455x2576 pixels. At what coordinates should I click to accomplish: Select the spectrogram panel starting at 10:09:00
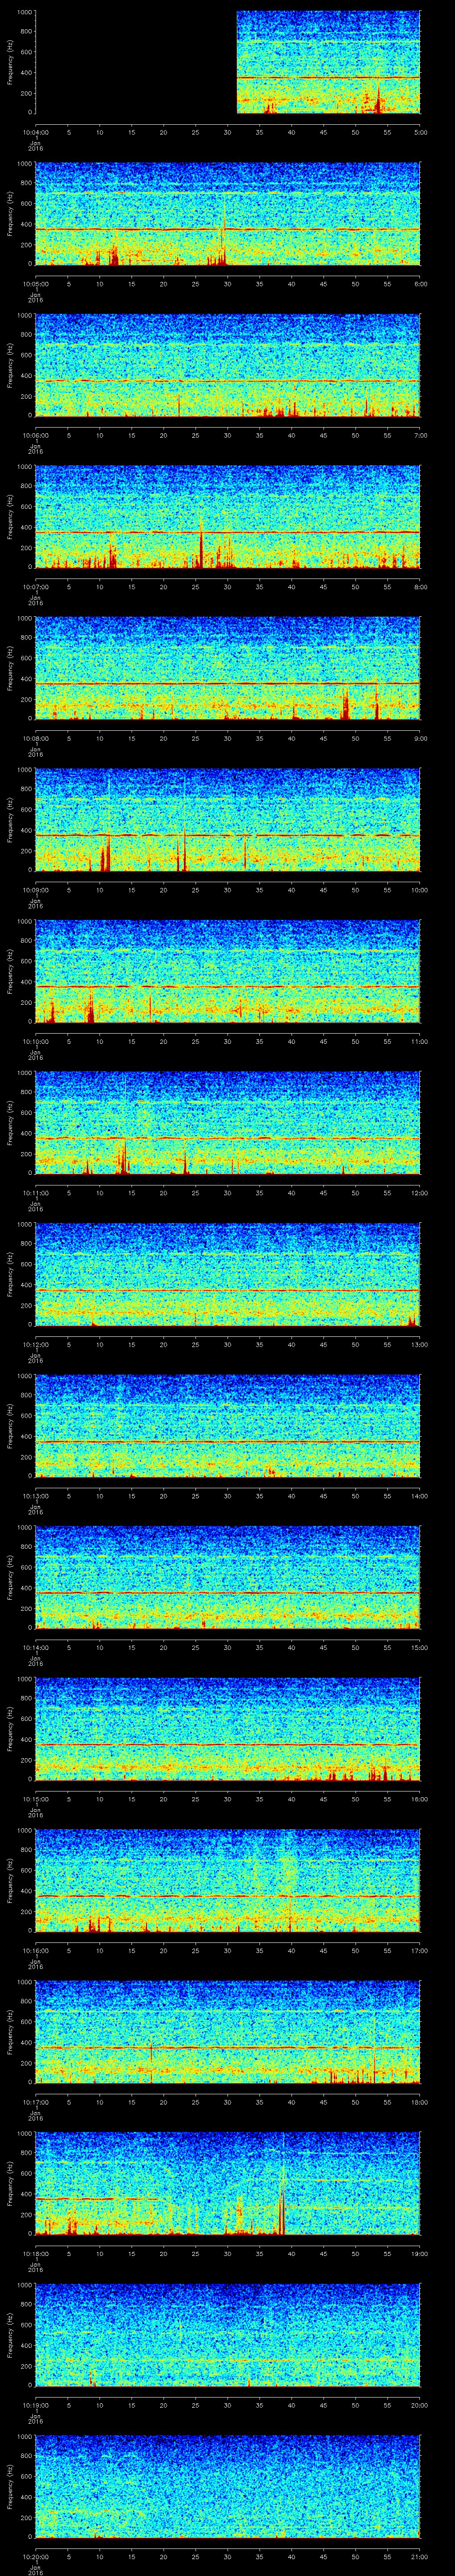tap(228, 820)
